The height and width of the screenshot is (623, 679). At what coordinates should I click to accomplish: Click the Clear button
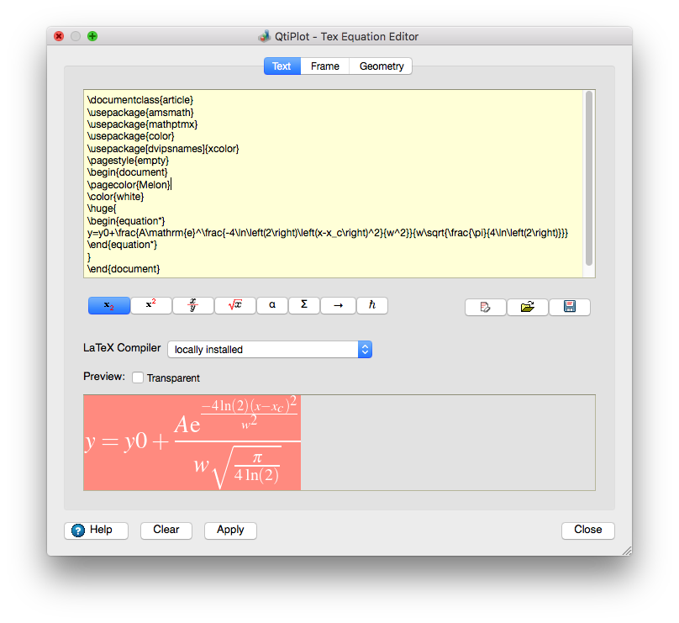point(166,530)
